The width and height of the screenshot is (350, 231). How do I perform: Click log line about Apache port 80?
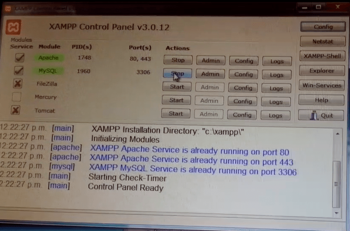(190, 150)
